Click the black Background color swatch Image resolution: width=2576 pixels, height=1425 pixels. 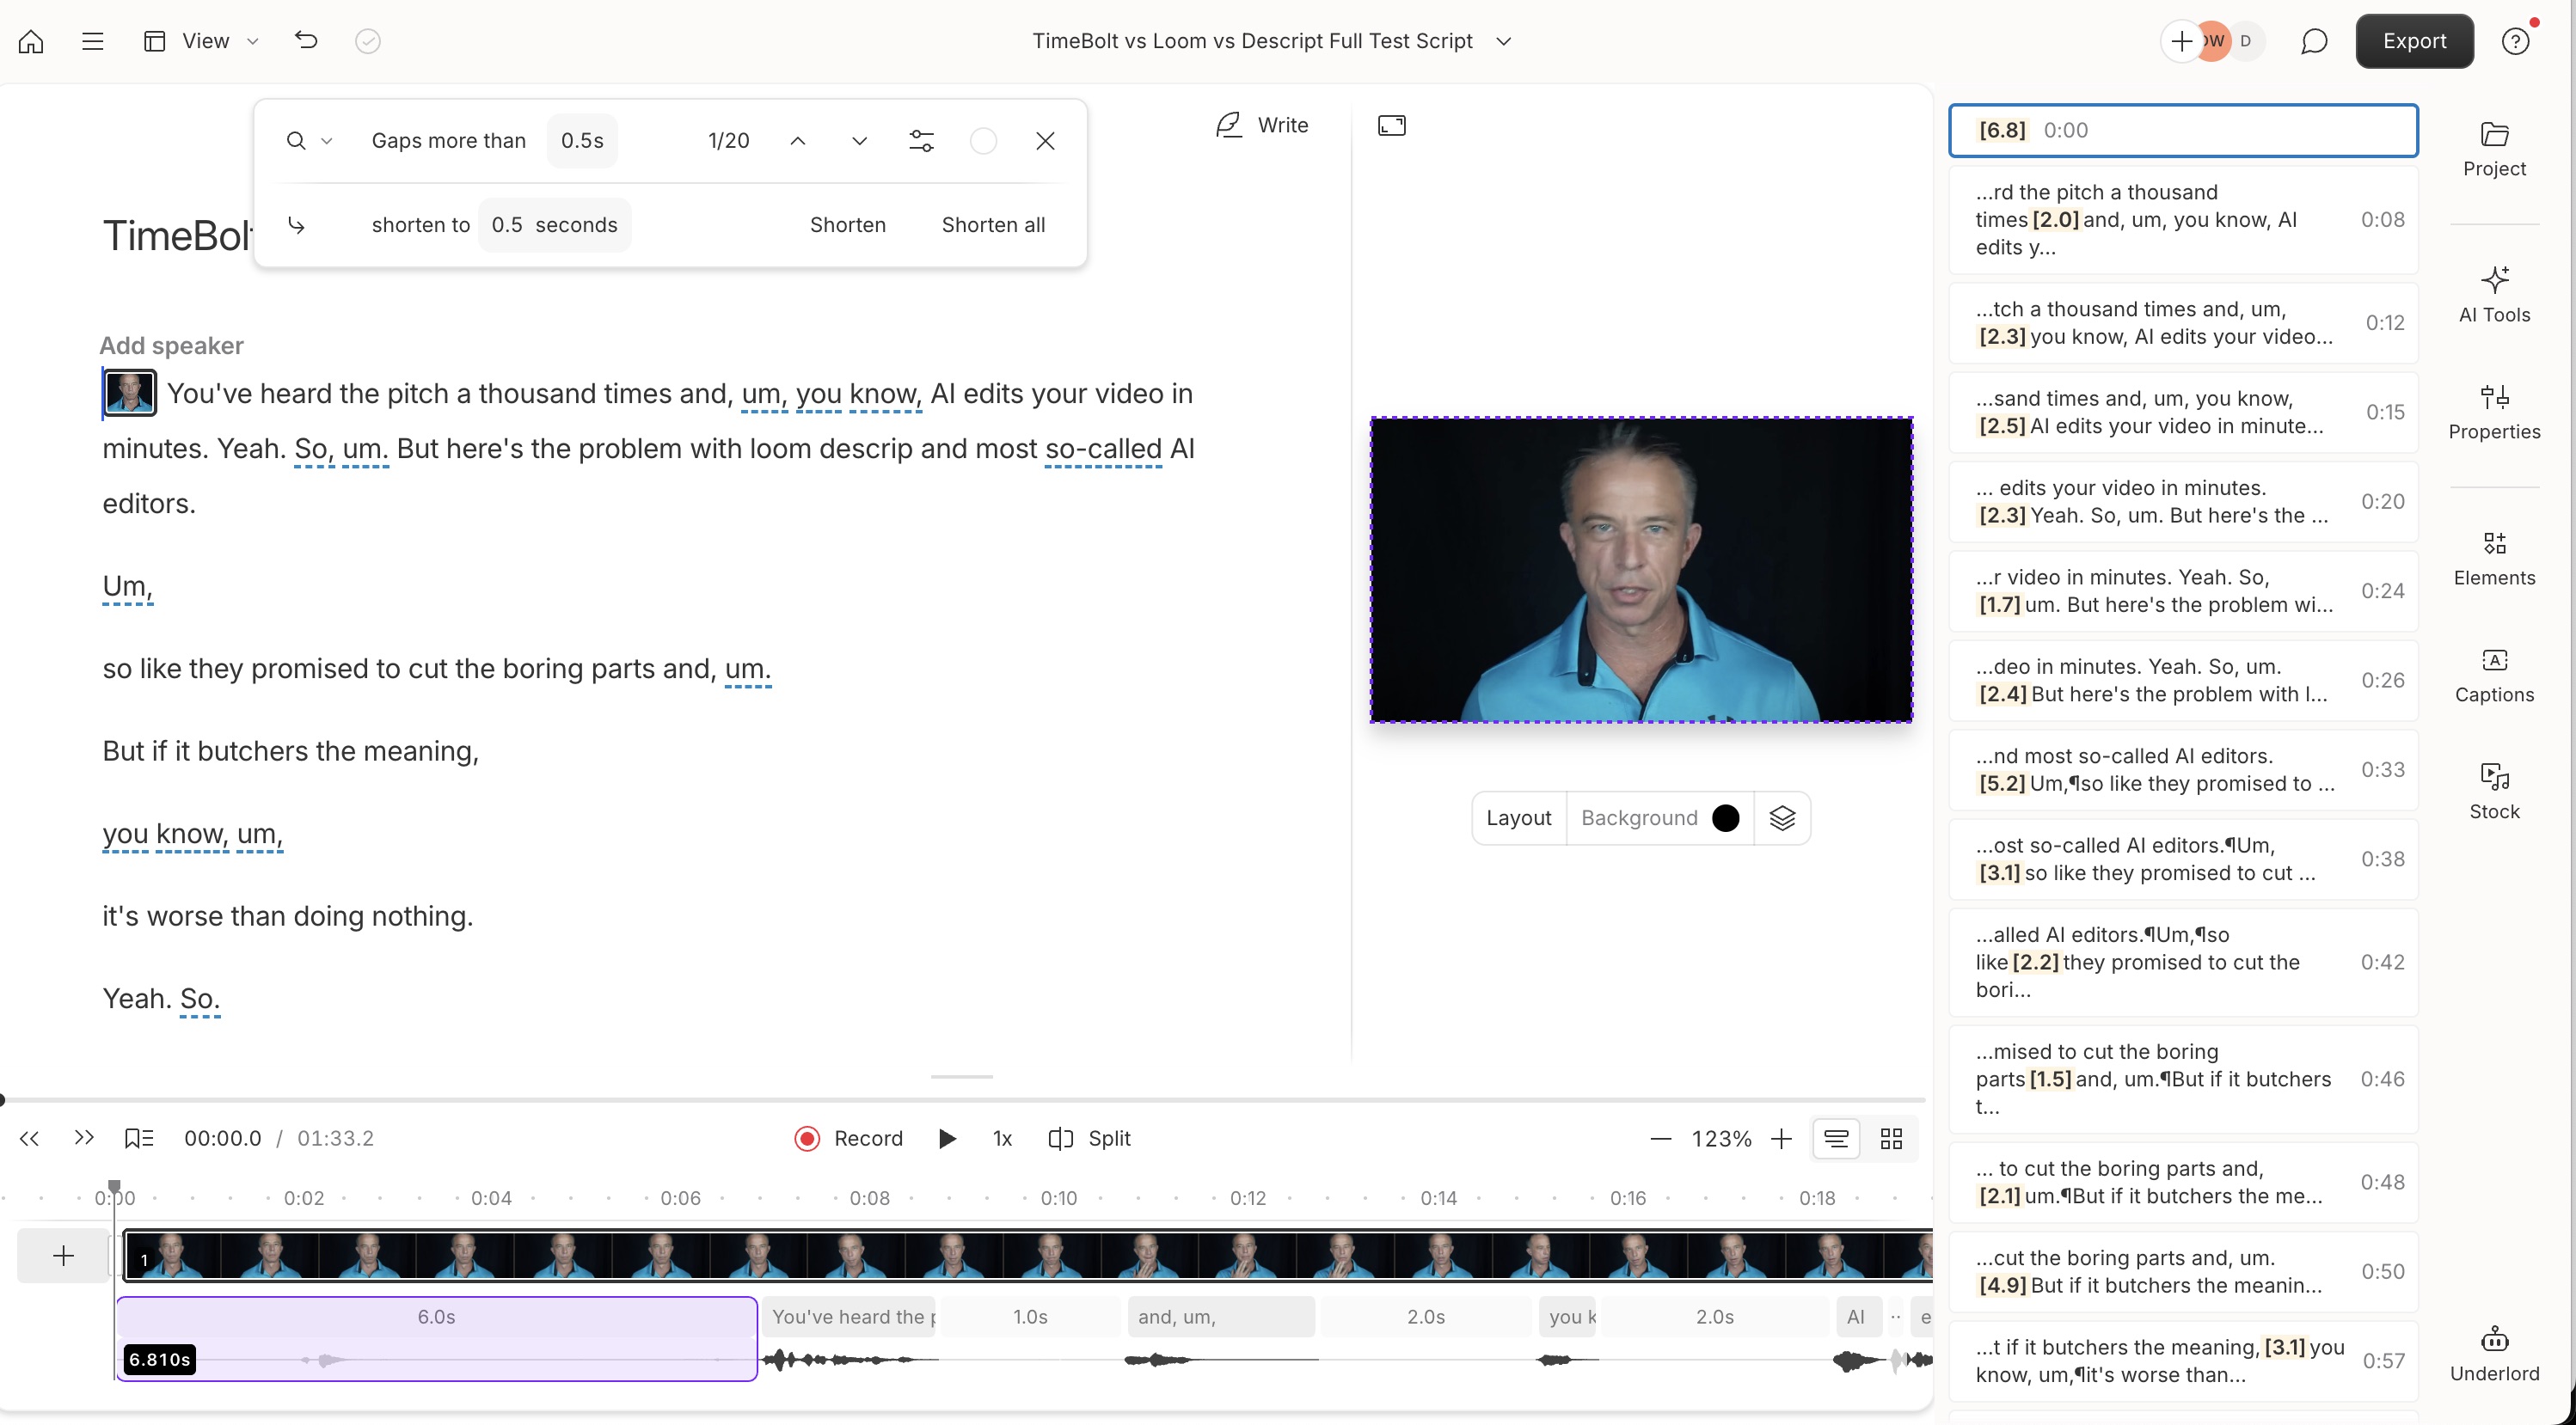coord(1725,817)
